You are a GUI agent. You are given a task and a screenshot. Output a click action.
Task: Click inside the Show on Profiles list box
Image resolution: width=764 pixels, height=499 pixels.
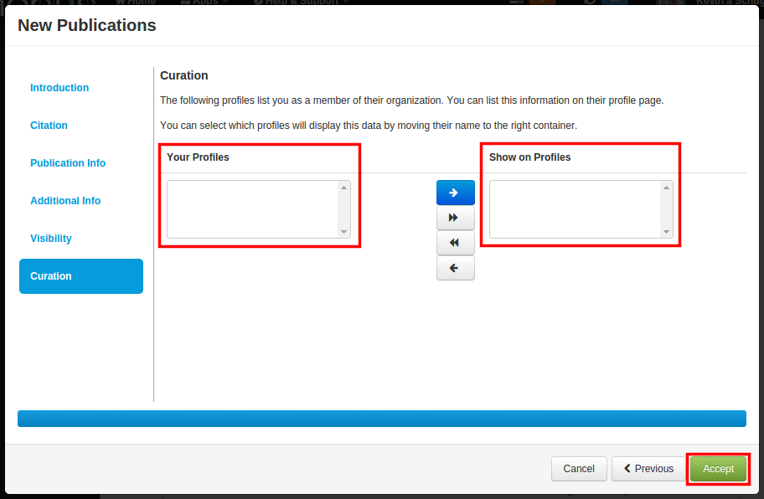(x=581, y=209)
